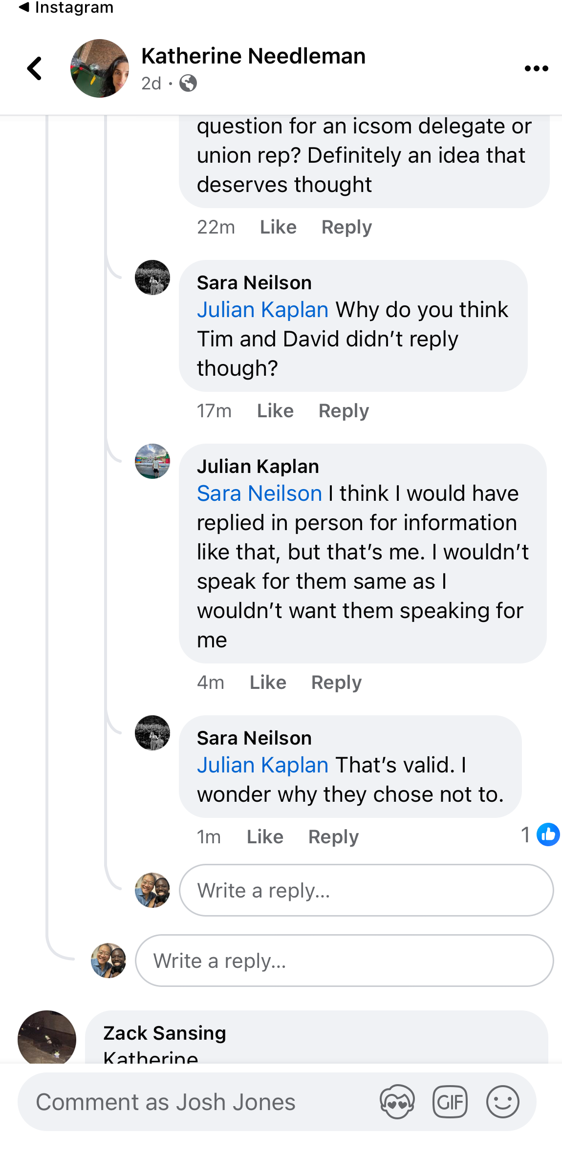Open the avatar sticker picker
562x1155 pixels.
(x=397, y=1102)
